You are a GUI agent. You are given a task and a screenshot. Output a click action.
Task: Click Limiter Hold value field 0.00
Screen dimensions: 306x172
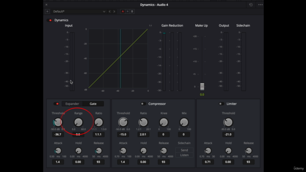(x=228, y=162)
